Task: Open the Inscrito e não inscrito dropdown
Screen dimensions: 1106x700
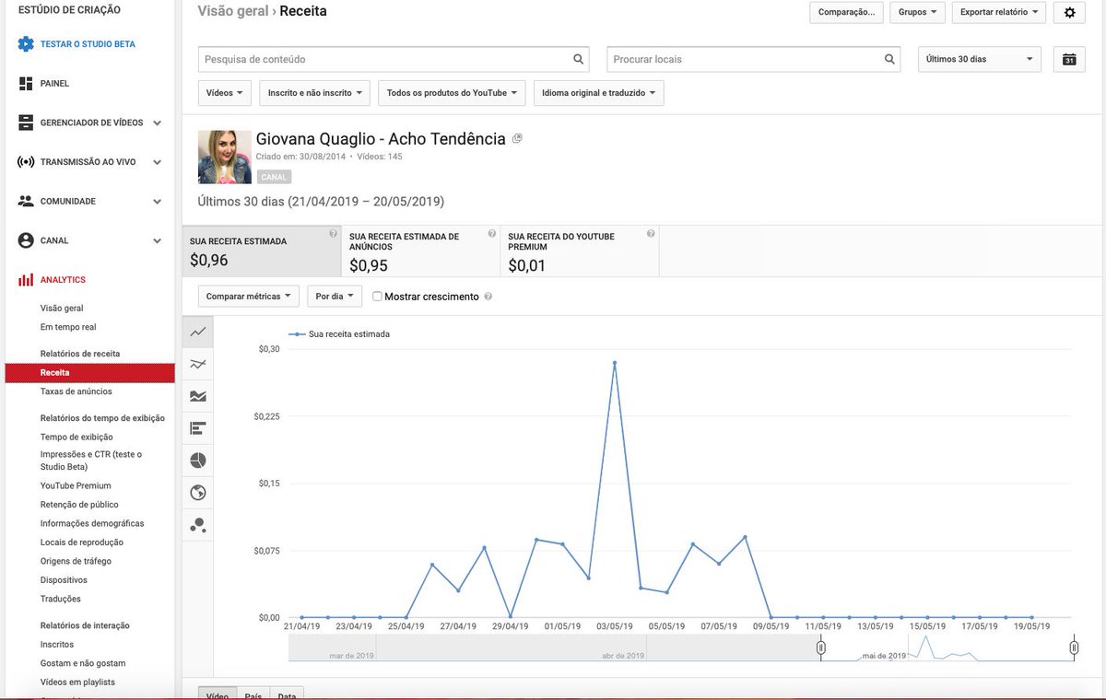Action: [x=315, y=93]
